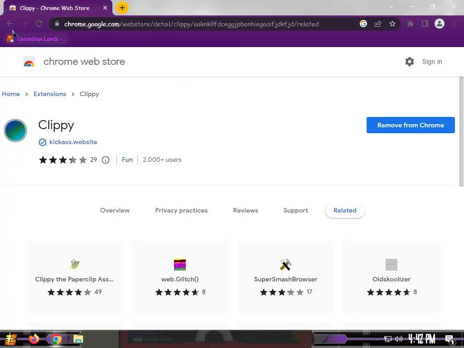Click the address bar URL
464x348 pixels.
pyautogui.click(x=192, y=24)
